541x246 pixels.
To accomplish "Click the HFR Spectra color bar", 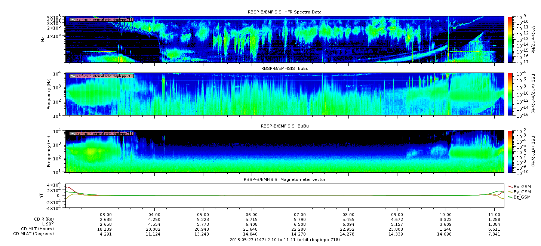I will pyautogui.click(x=510, y=39).
